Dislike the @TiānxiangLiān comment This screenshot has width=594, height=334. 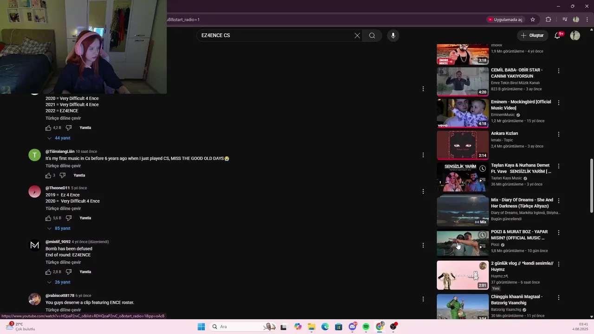coord(63,175)
